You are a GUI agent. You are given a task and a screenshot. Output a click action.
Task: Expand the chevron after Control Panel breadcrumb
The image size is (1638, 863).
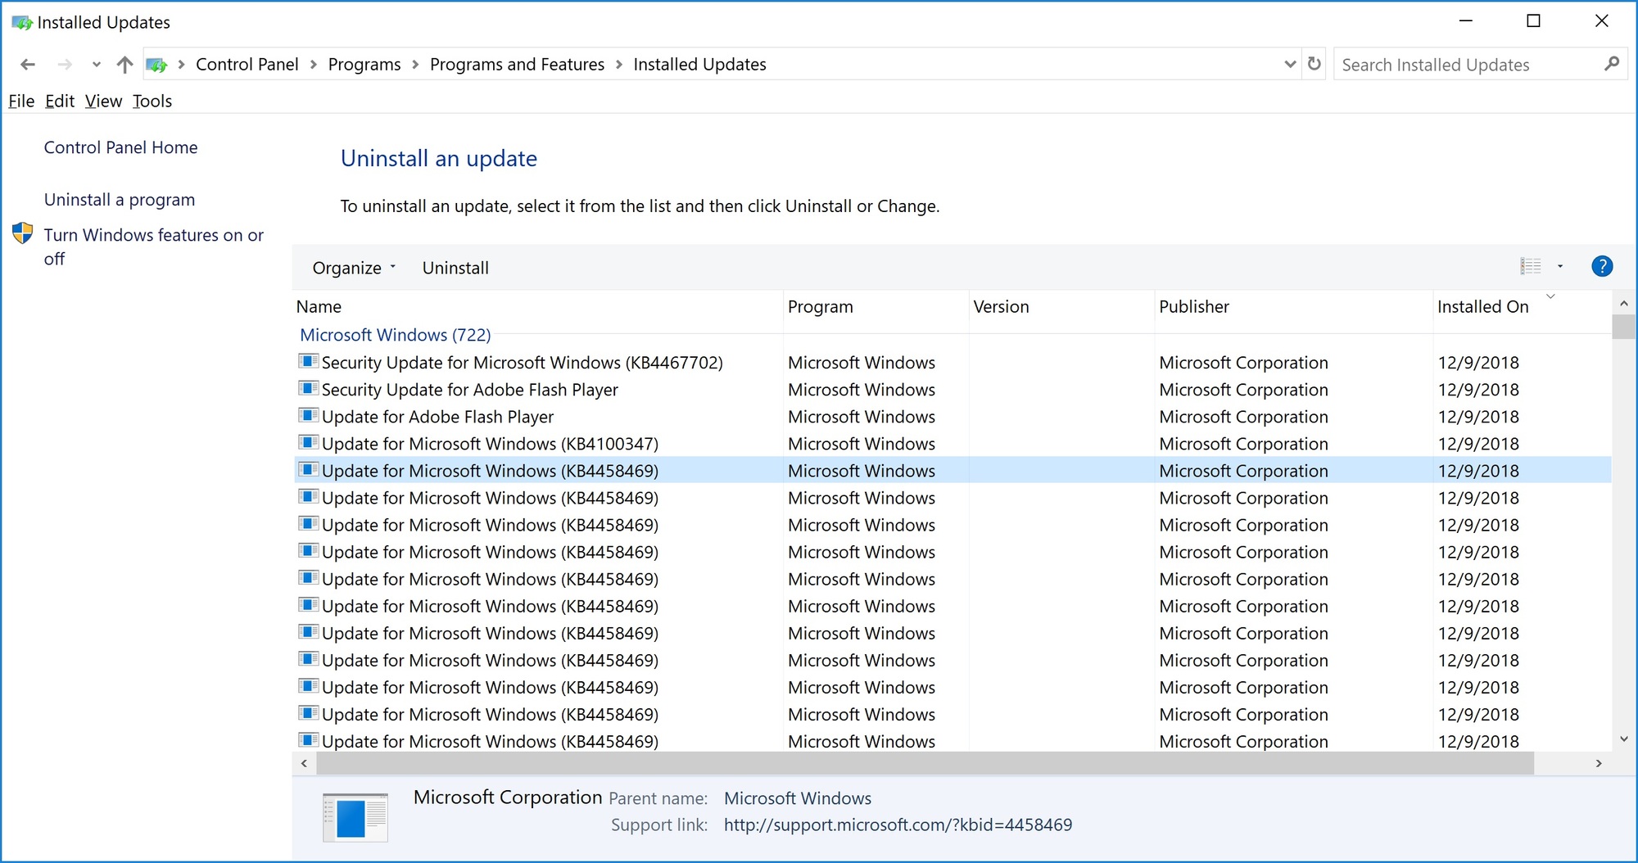click(313, 65)
